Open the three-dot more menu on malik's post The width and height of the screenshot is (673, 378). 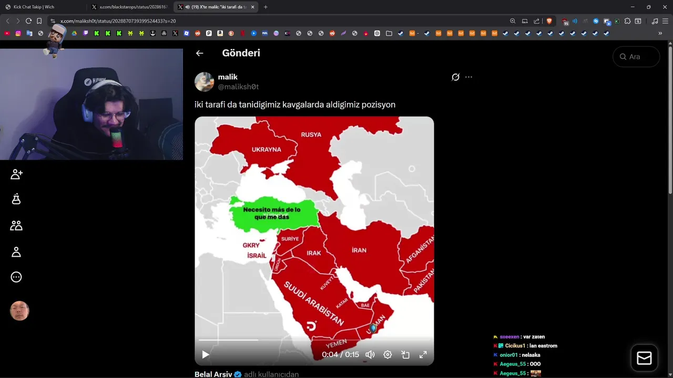(468, 77)
